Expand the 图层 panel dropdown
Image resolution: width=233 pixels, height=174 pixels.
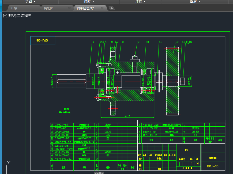195,2
